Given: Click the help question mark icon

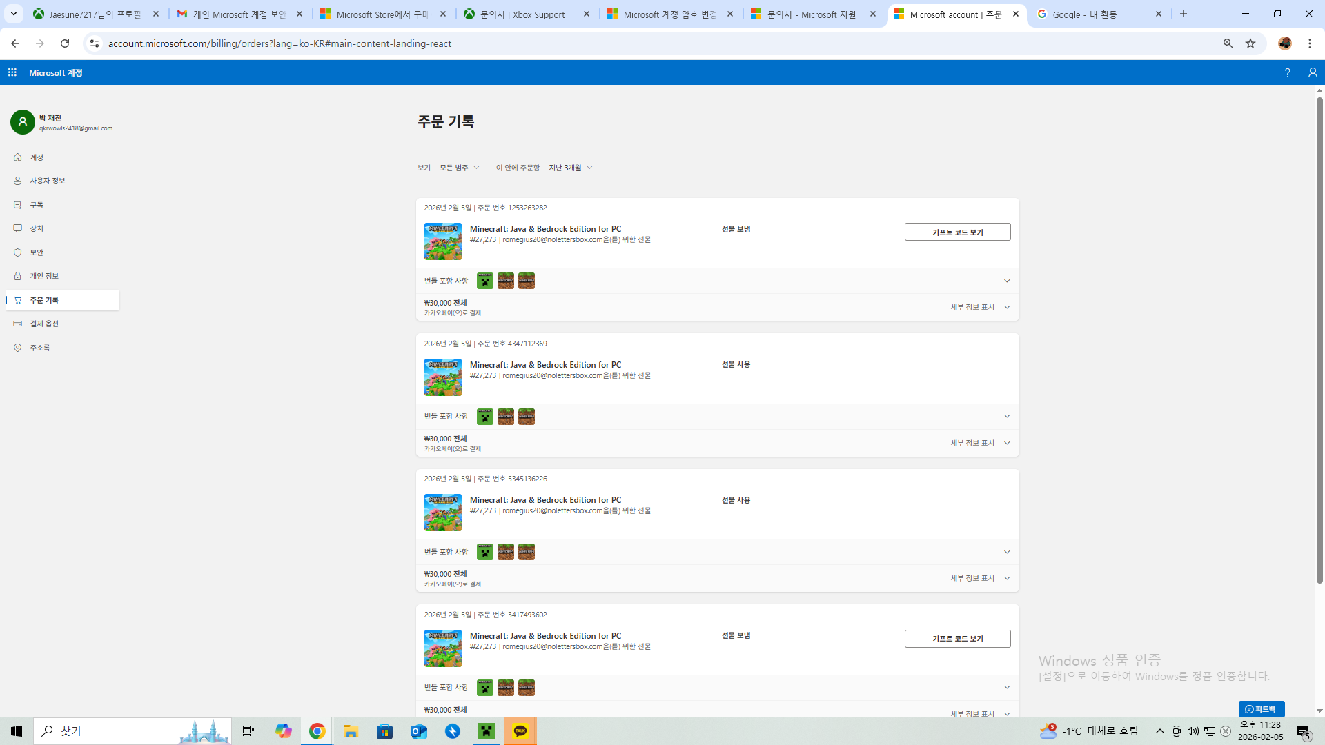Looking at the screenshot, I should [x=1287, y=72].
